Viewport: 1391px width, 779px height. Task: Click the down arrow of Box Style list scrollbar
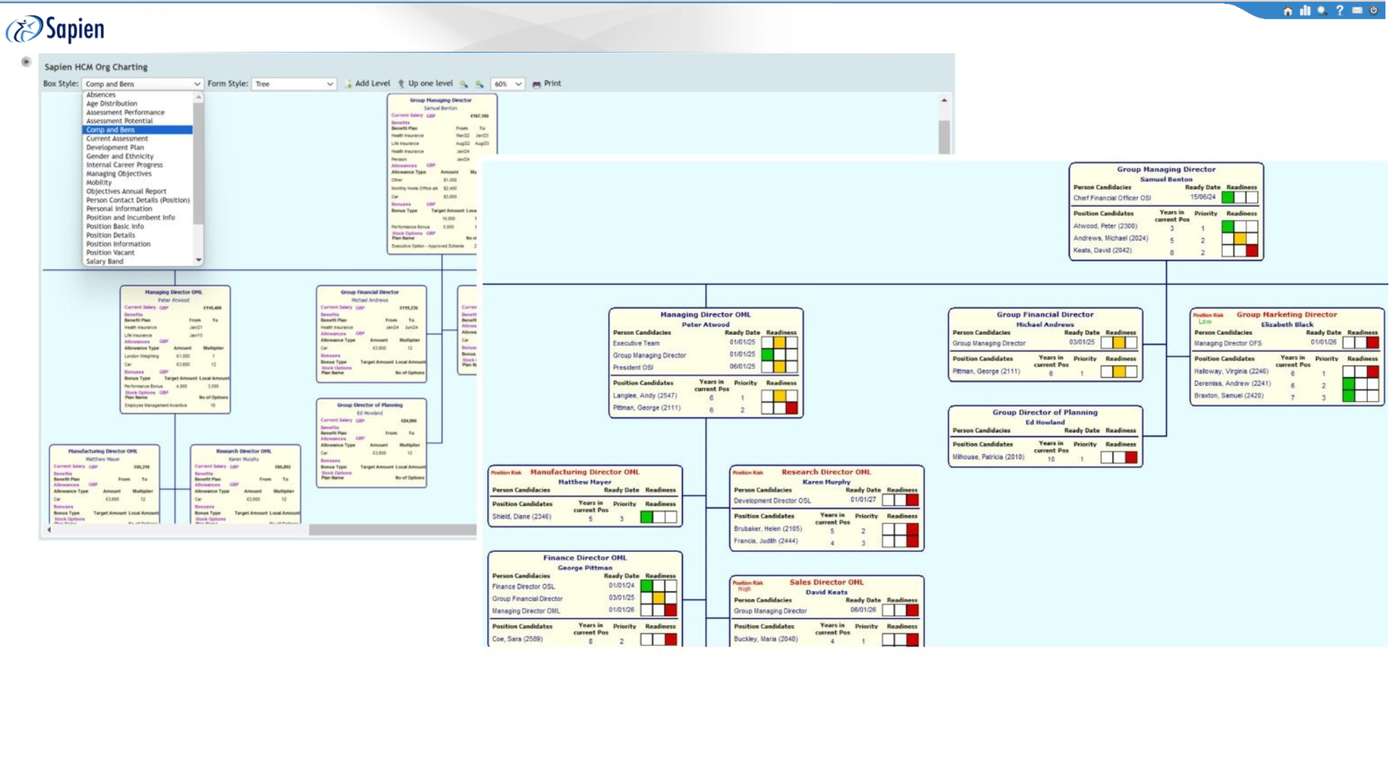[198, 260]
